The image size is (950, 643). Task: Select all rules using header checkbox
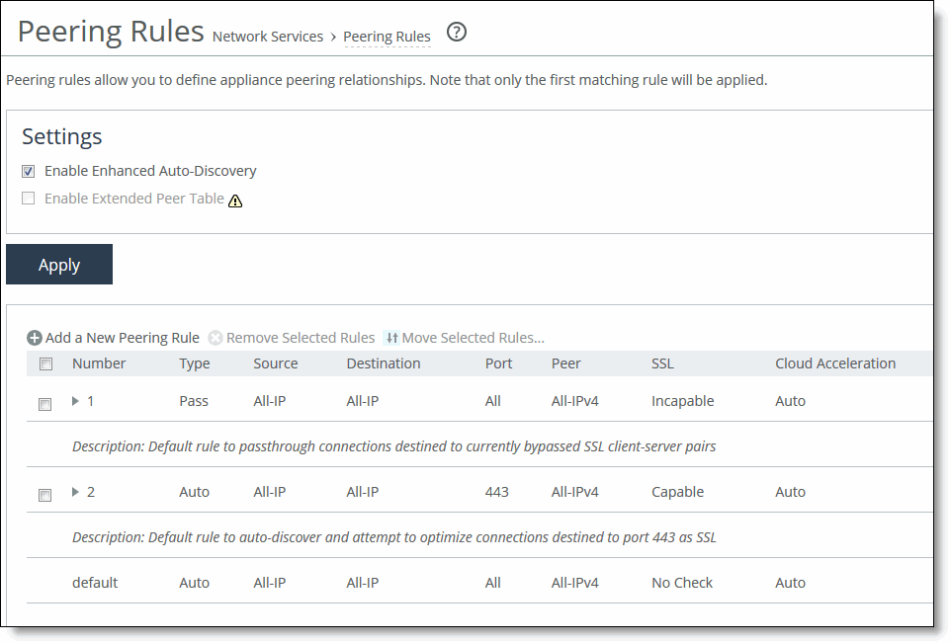(x=45, y=364)
